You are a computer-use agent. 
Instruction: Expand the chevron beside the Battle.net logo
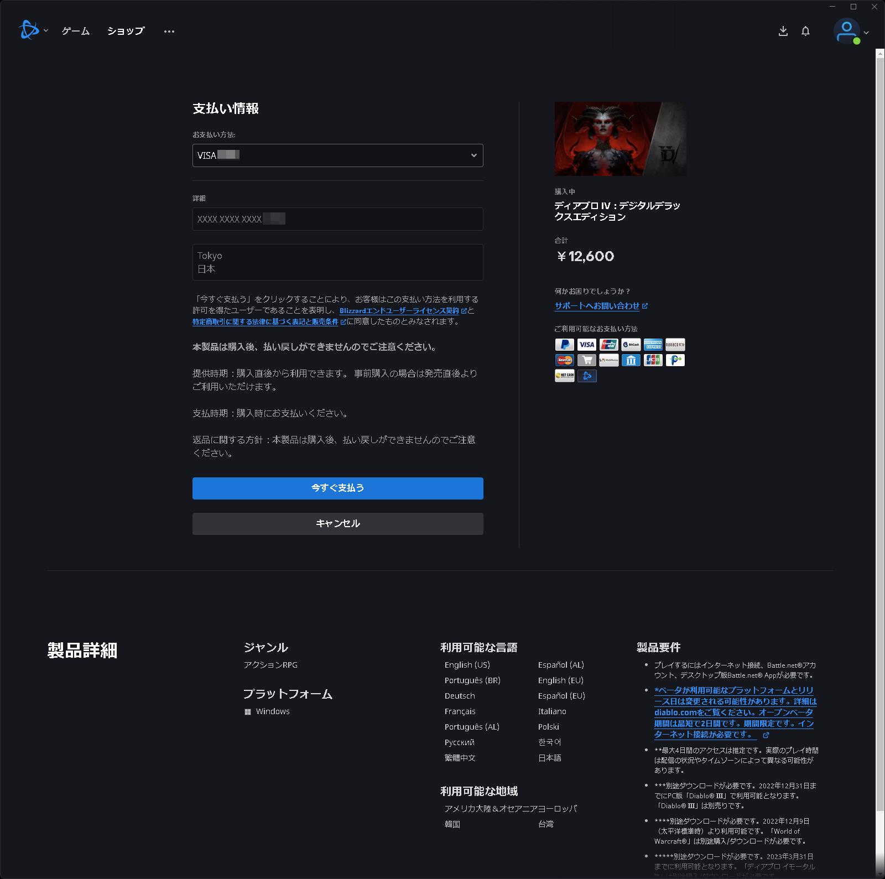tap(46, 31)
